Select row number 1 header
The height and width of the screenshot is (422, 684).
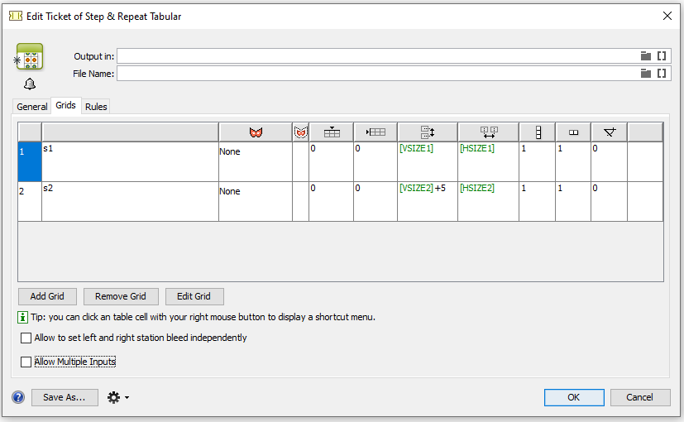30,161
